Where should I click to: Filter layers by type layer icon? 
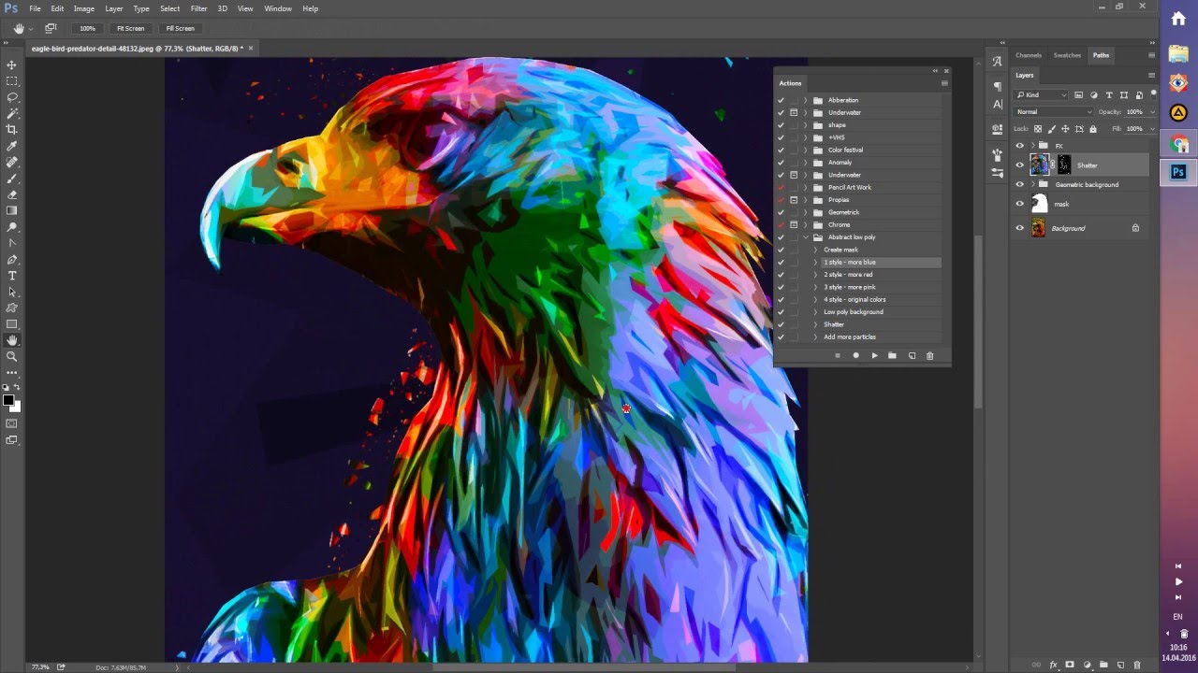click(1109, 94)
